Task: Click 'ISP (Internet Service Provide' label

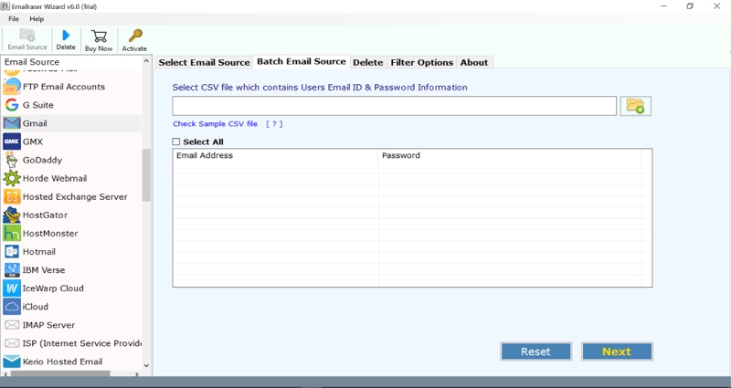Action: tap(82, 343)
